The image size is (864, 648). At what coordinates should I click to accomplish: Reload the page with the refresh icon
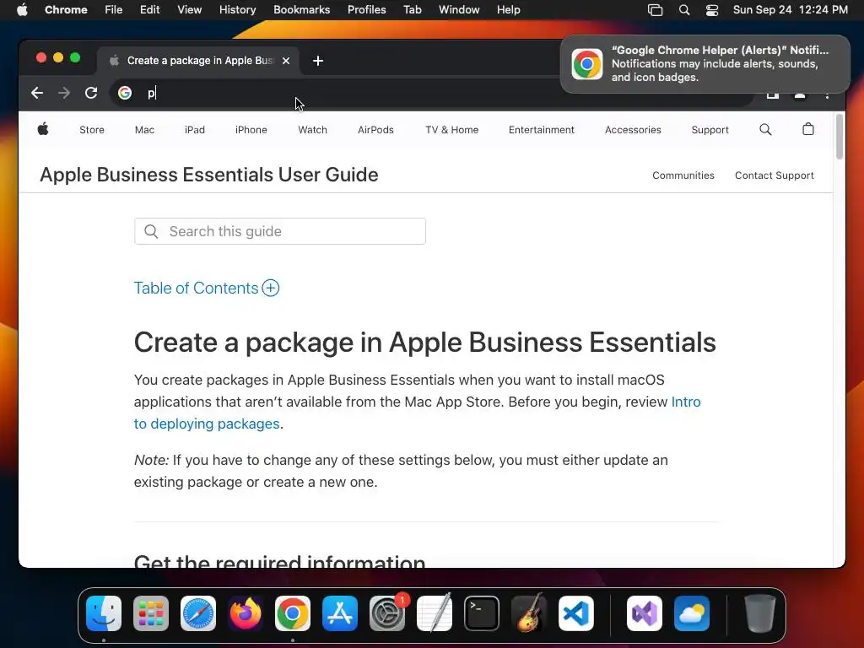pos(91,93)
